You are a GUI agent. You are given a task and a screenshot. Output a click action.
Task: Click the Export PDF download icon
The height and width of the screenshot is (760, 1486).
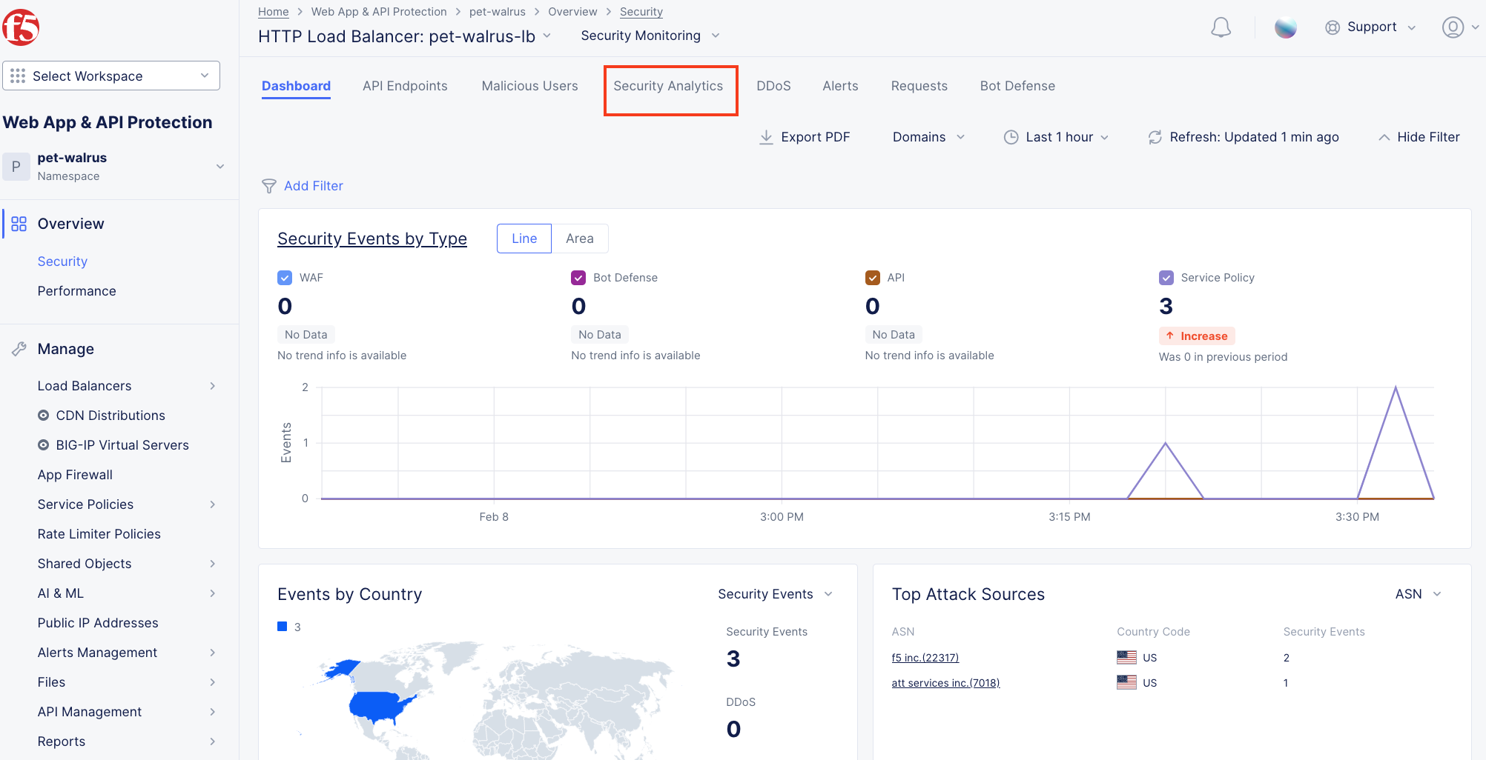click(x=766, y=137)
